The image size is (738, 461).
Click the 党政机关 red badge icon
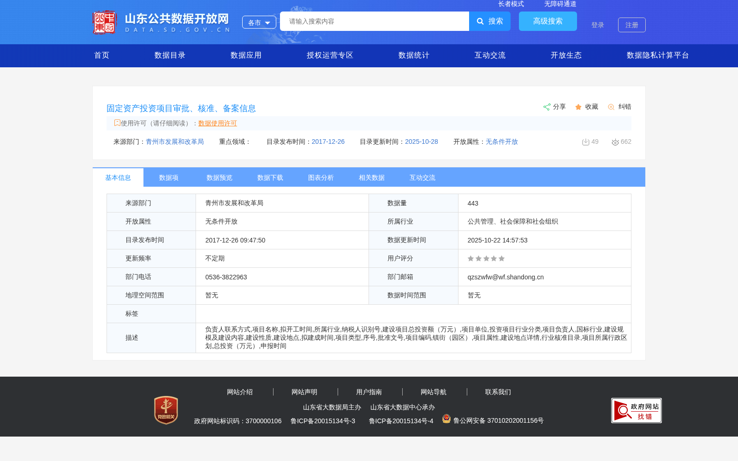point(166,410)
